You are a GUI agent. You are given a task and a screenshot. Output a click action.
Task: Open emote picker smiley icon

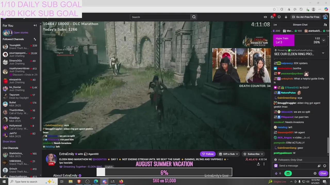coord(325,166)
